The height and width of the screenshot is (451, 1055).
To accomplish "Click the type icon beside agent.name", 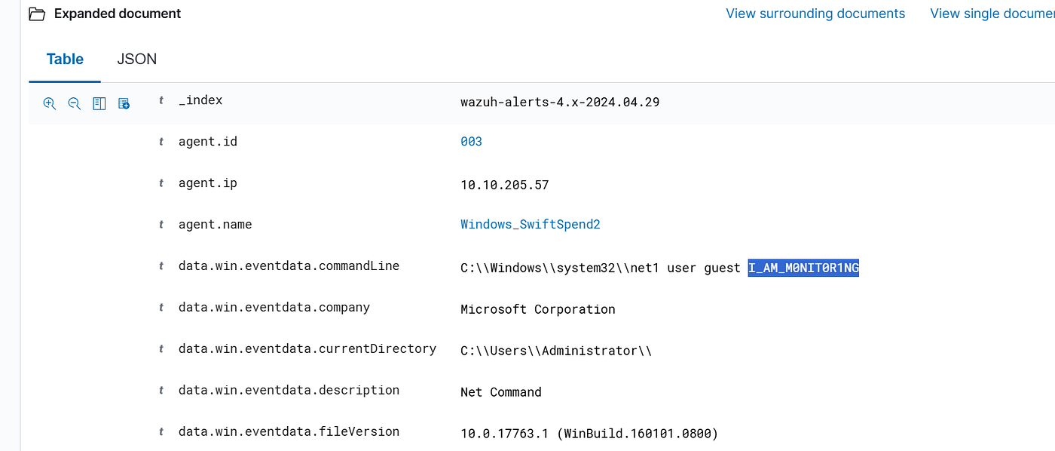I will 161,225.
